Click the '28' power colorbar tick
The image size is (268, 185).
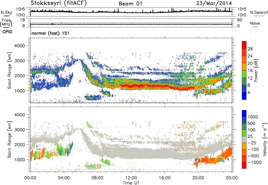250,49
